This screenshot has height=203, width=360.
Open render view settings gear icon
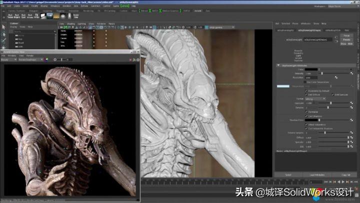click(138, 59)
